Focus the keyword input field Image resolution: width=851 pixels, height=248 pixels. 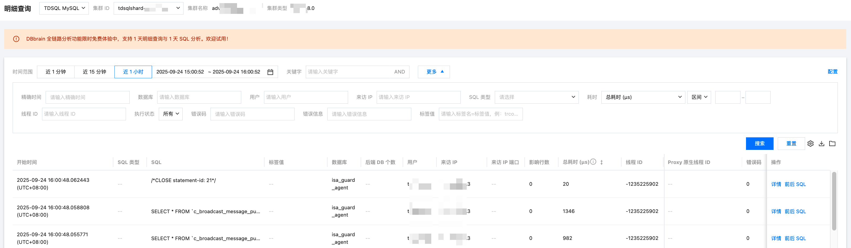[x=349, y=72]
